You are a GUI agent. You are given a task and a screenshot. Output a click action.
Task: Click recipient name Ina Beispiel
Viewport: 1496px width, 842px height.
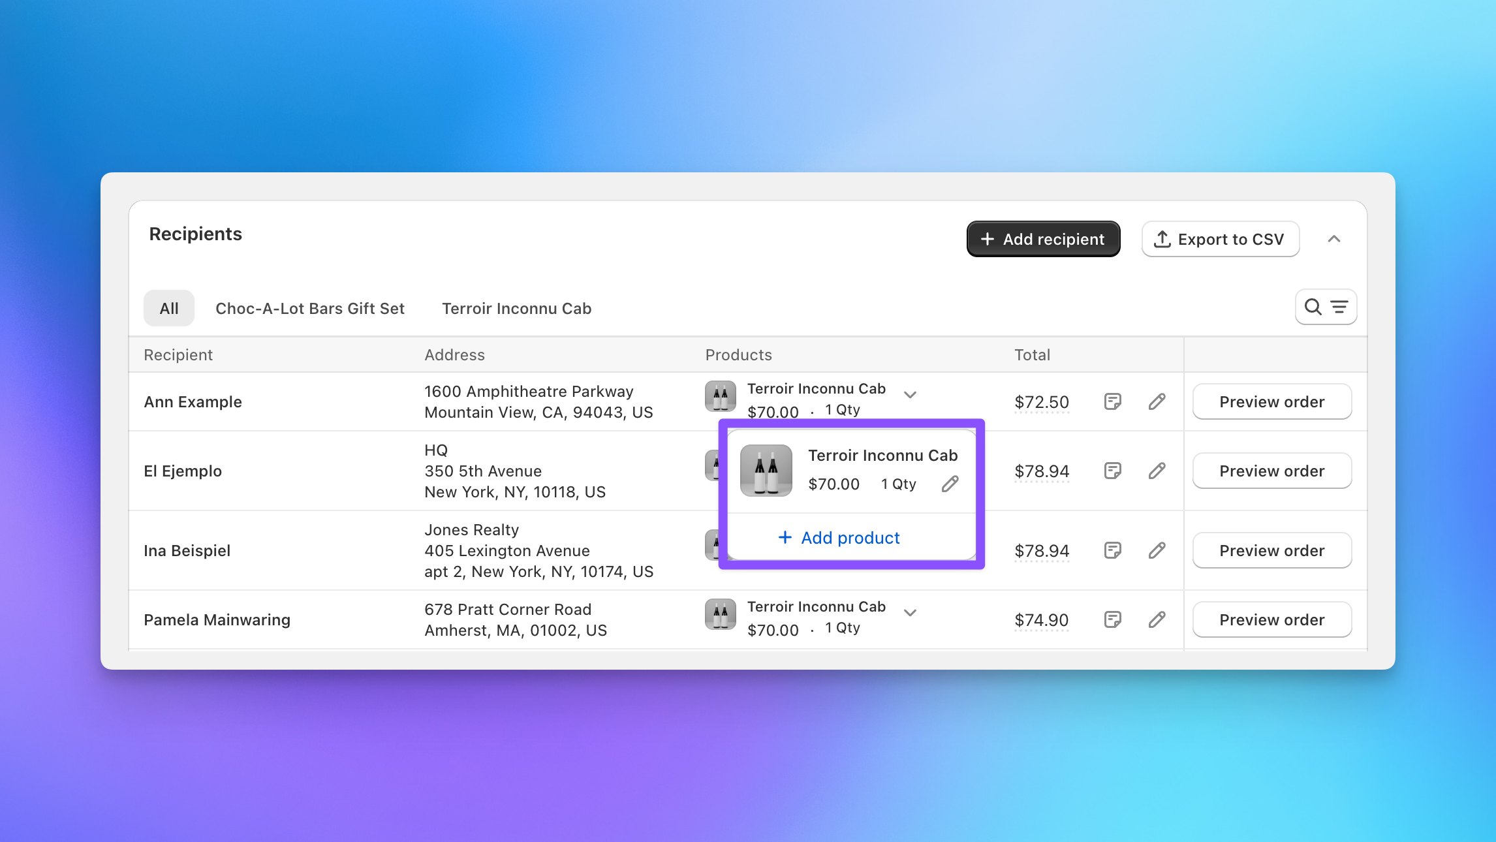click(x=187, y=551)
